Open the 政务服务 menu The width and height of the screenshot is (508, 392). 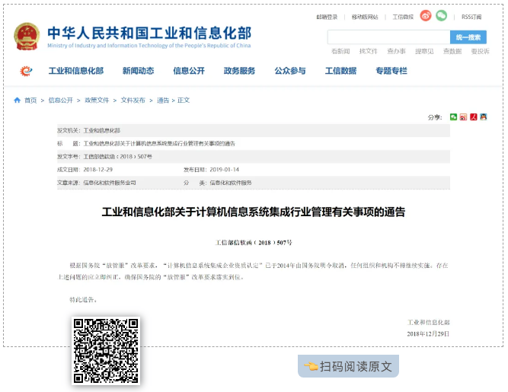(239, 71)
